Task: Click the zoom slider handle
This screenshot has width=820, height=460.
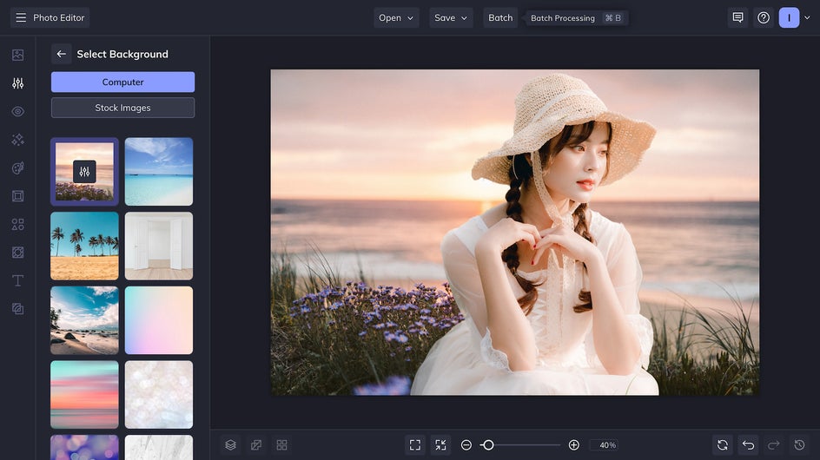Action: (x=488, y=445)
